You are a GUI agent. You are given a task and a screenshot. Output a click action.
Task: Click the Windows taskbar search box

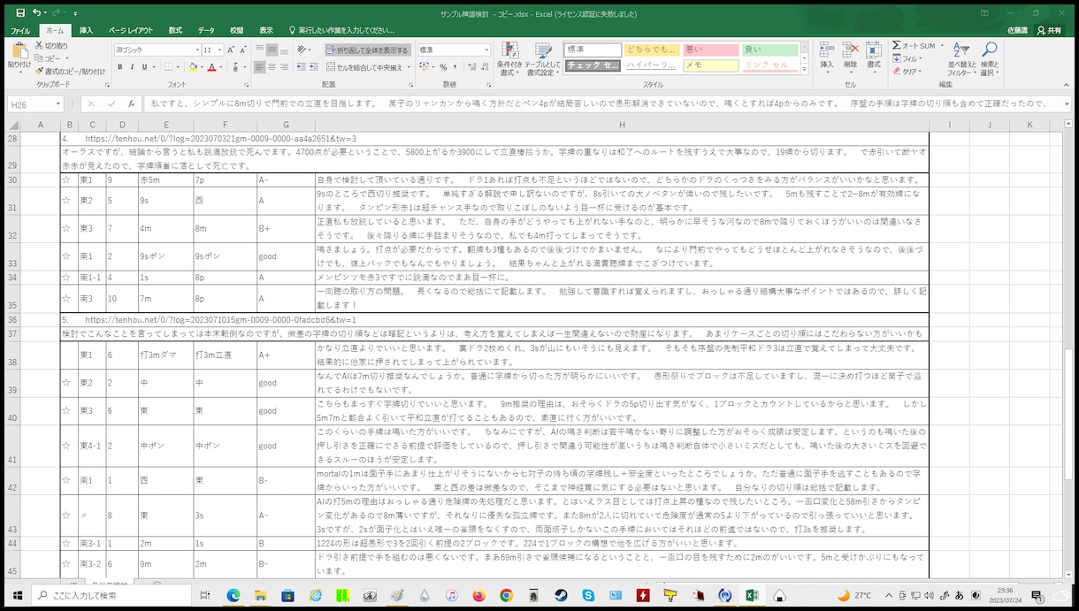pyautogui.click(x=113, y=596)
